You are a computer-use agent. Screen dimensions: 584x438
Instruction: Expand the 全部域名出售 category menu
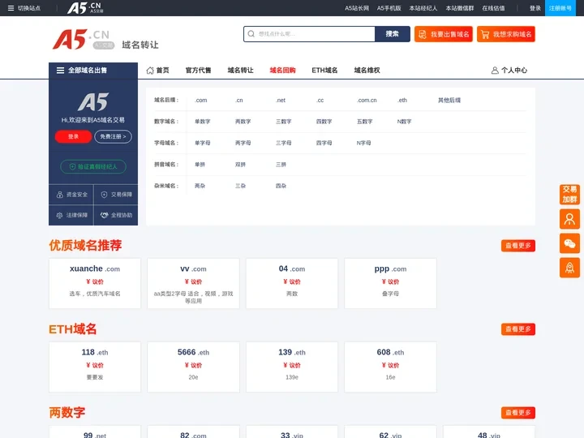93,71
